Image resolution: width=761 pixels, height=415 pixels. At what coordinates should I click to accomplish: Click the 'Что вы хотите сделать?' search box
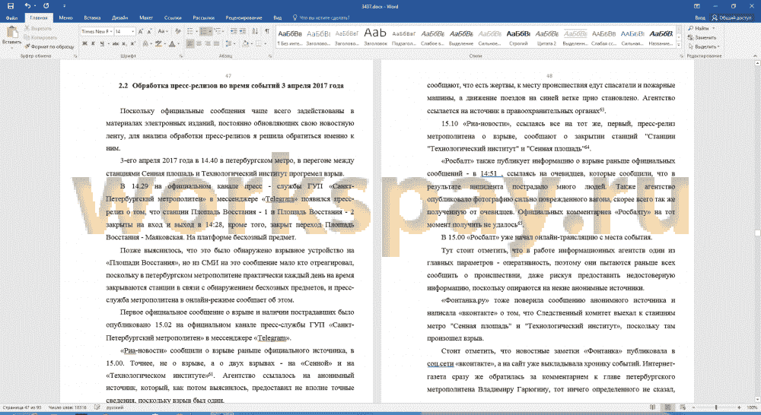[x=321, y=18]
